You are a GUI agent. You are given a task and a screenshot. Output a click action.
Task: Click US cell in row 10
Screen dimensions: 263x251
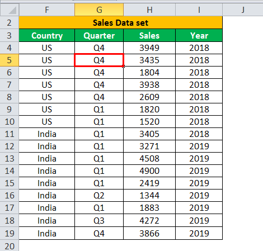tap(47, 122)
